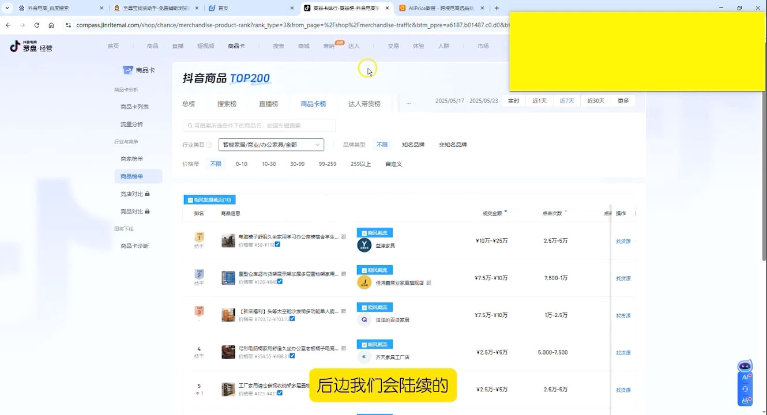Viewport: 767px width, 415px height.
Task: Click 找货源 for 电脑椅子 row
Action: (x=623, y=242)
